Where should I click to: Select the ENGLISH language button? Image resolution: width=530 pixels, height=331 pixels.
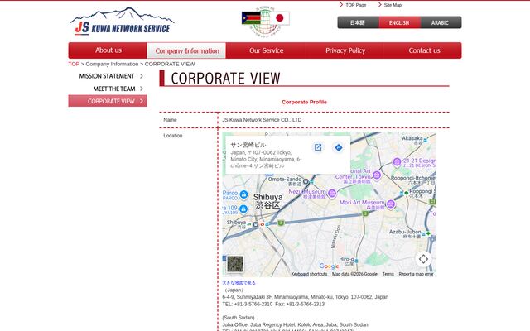399,22
